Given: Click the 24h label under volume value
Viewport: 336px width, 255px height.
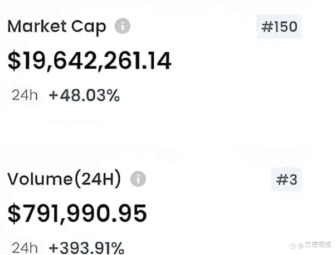Looking at the screenshot, I should [25, 248].
